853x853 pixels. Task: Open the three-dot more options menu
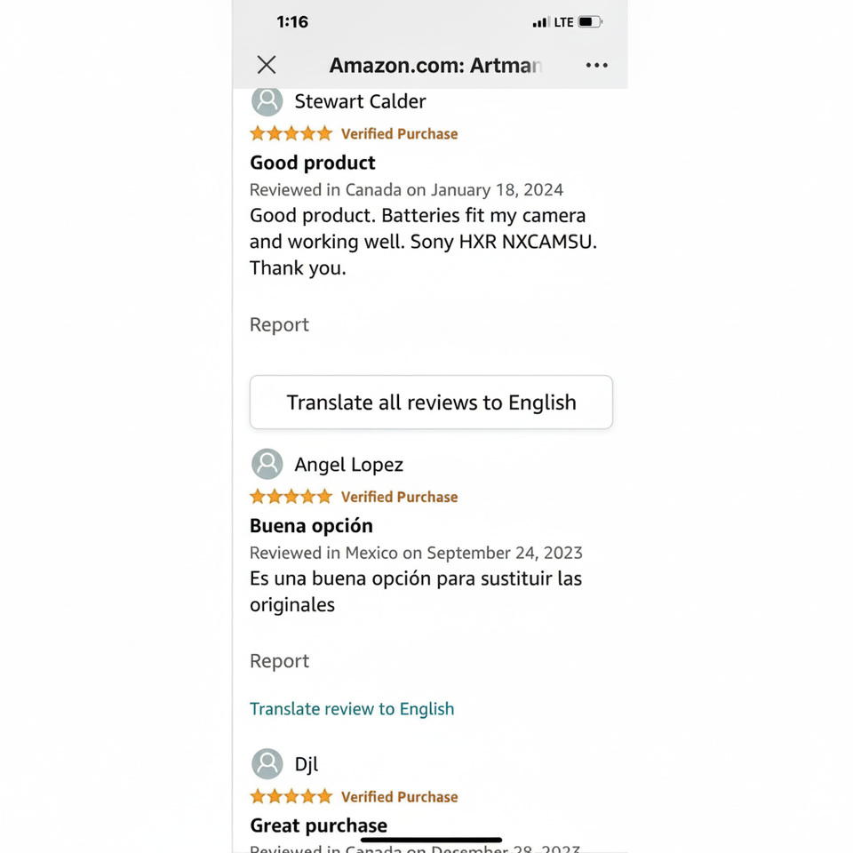pyautogui.click(x=597, y=65)
